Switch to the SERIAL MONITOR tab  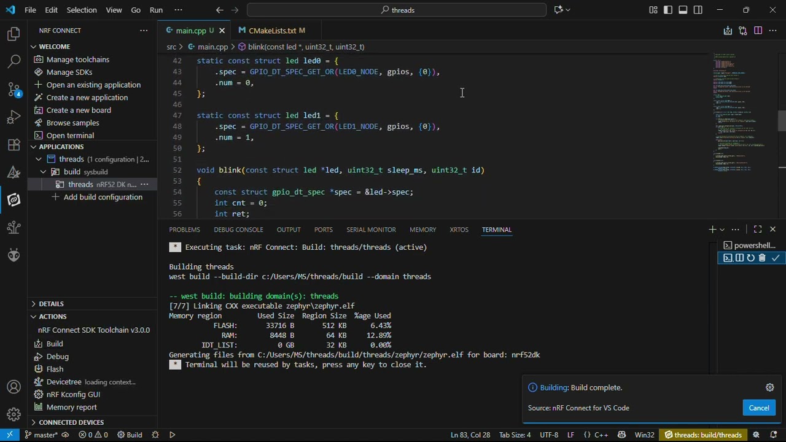371,230
